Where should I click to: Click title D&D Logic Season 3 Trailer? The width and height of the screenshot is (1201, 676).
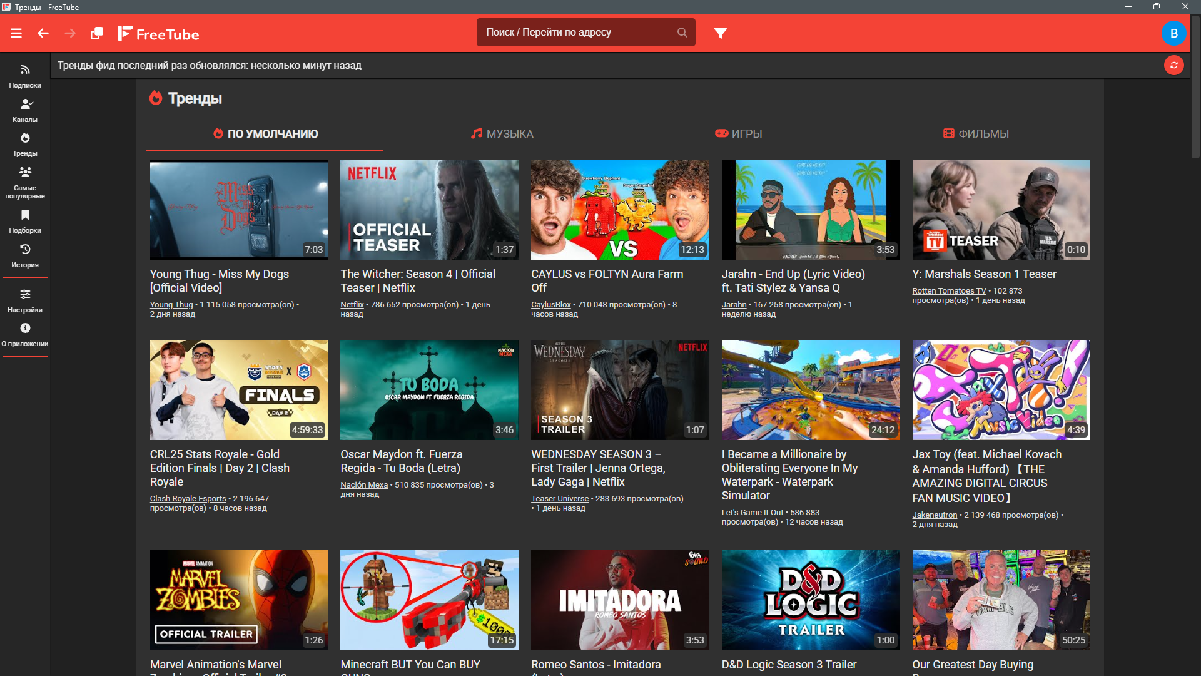789,665
